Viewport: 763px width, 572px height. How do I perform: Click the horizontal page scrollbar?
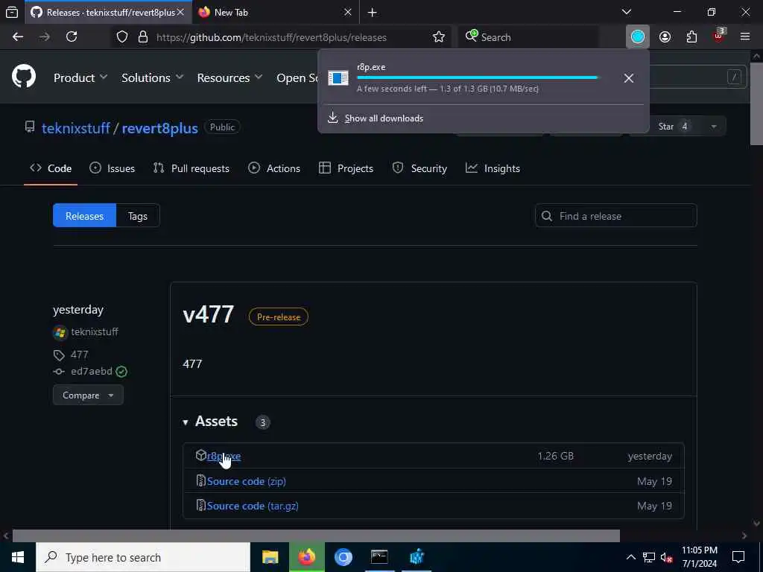click(316, 536)
